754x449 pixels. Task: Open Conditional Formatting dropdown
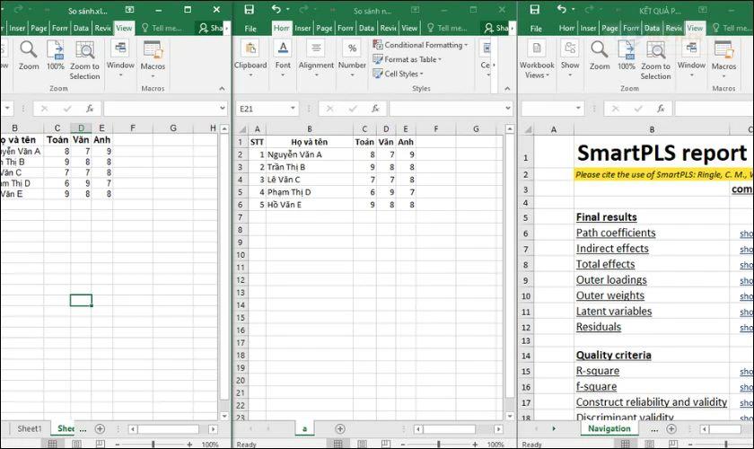coord(420,45)
